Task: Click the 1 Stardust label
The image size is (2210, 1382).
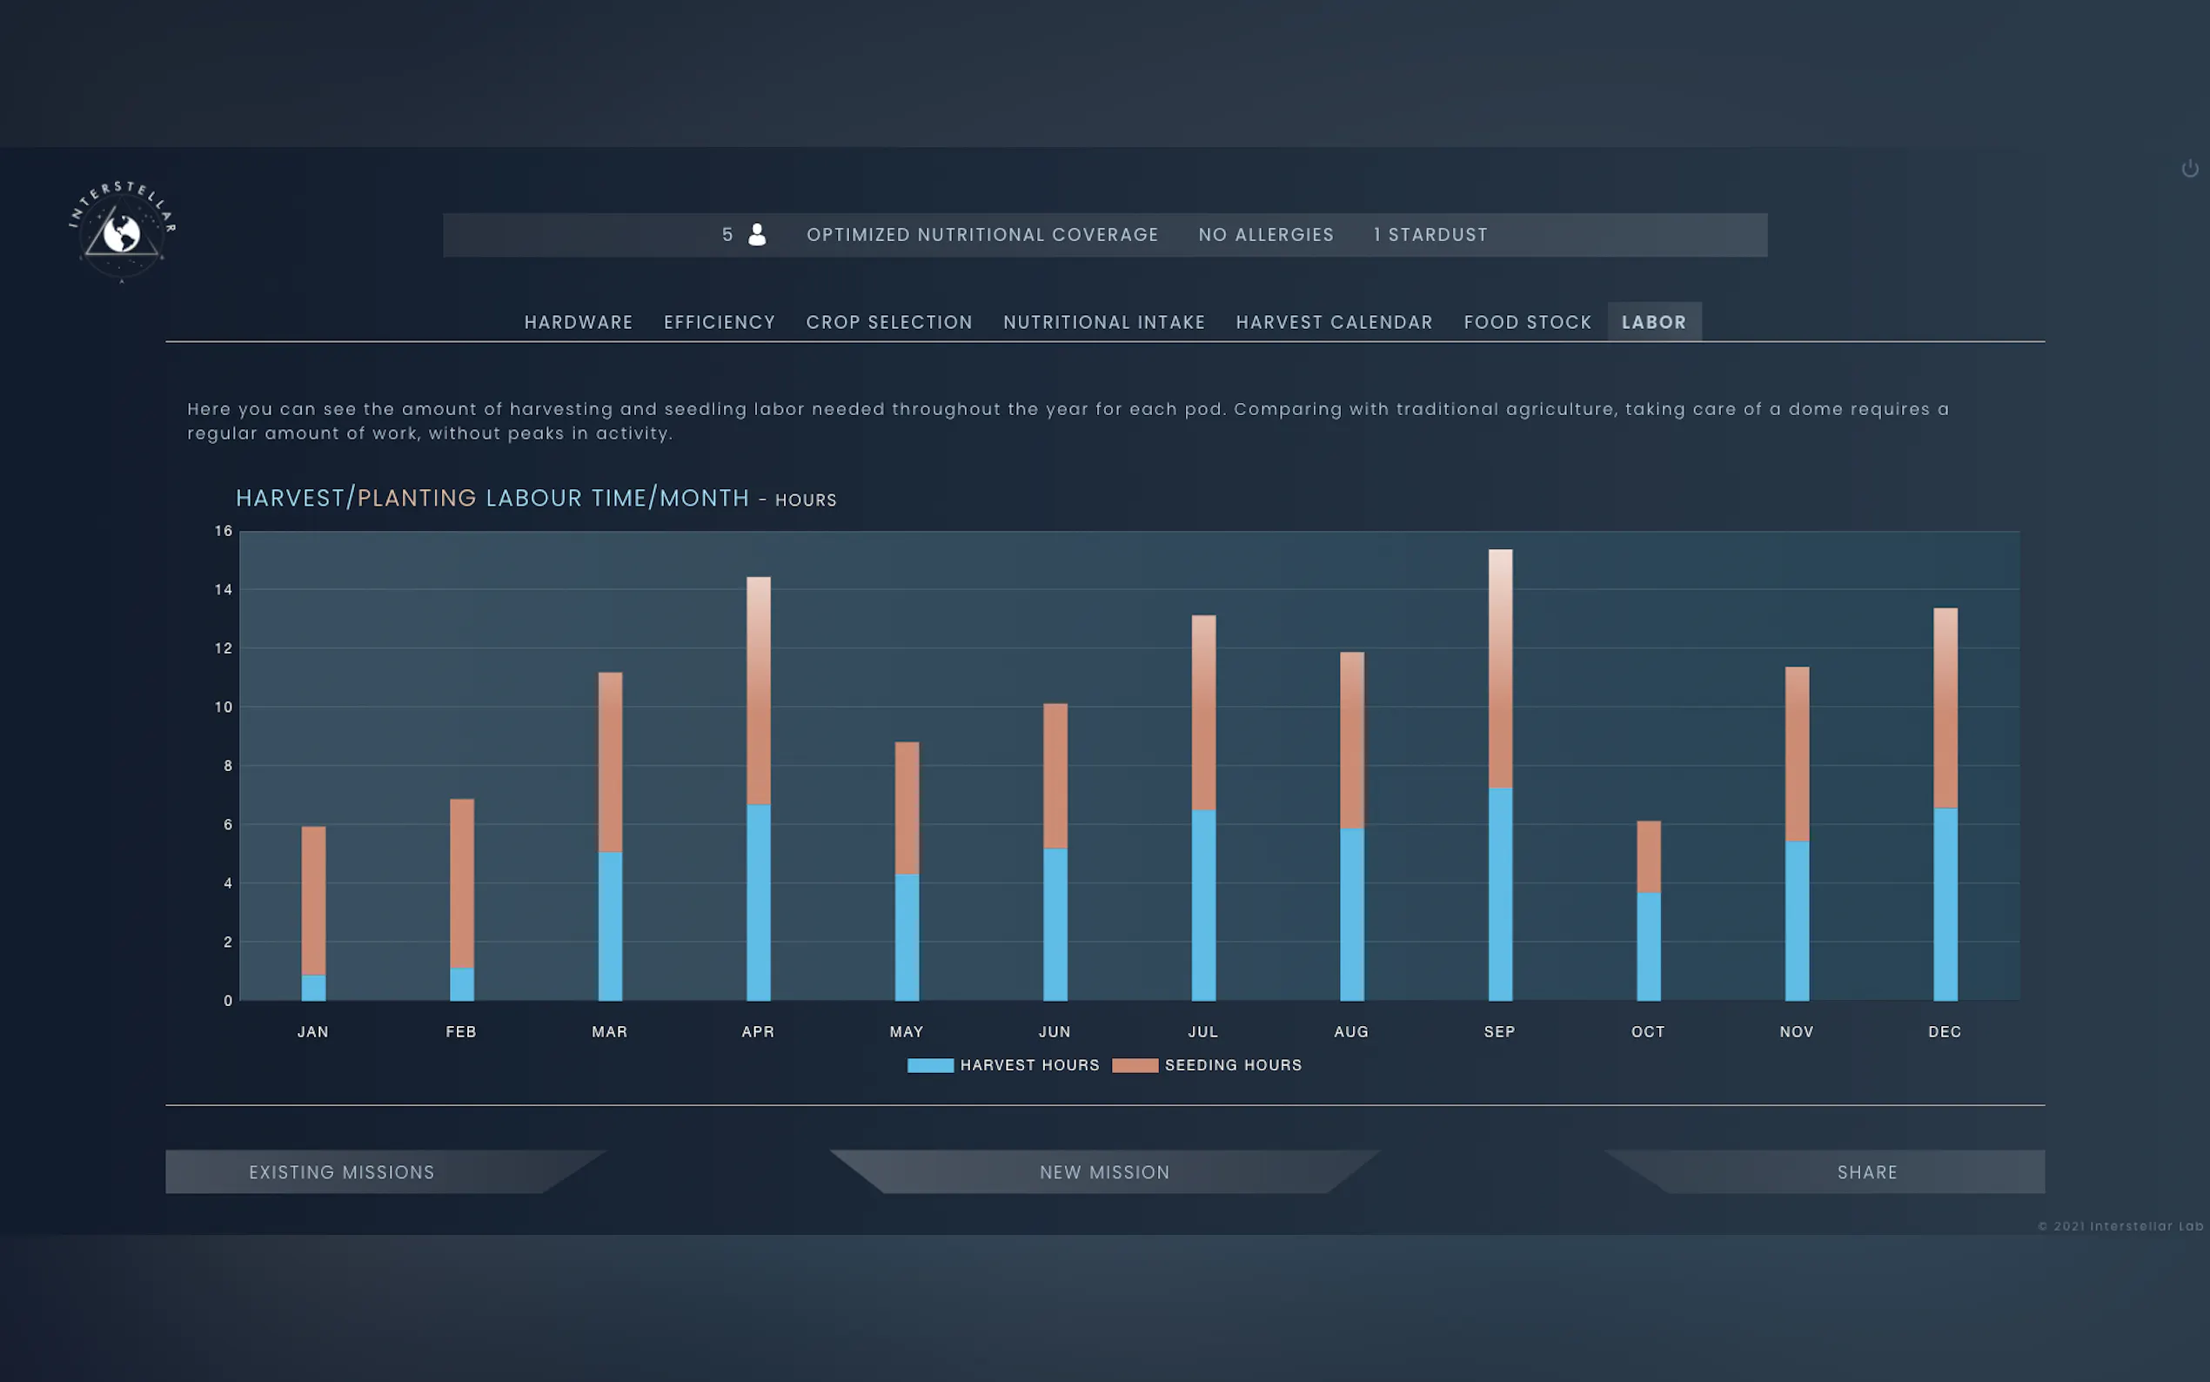Action: (1430, 235)
